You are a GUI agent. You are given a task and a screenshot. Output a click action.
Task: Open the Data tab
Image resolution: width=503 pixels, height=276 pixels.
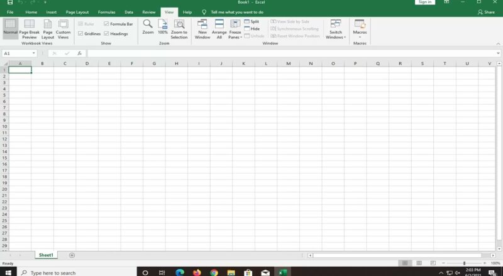(x=129, y=12)
